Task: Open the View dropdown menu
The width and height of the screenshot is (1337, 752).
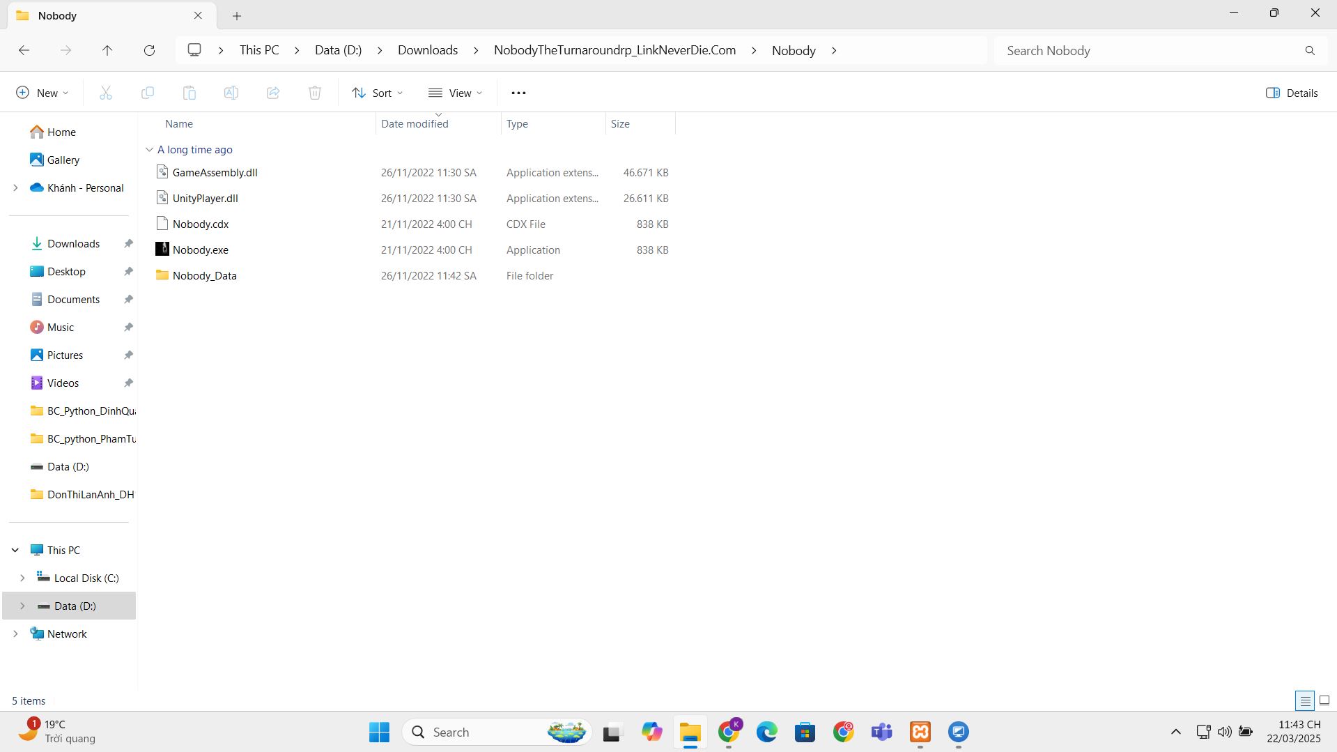Action: point(456,93)
